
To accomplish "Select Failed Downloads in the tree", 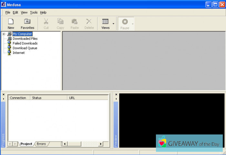I will tap(25, 43).
